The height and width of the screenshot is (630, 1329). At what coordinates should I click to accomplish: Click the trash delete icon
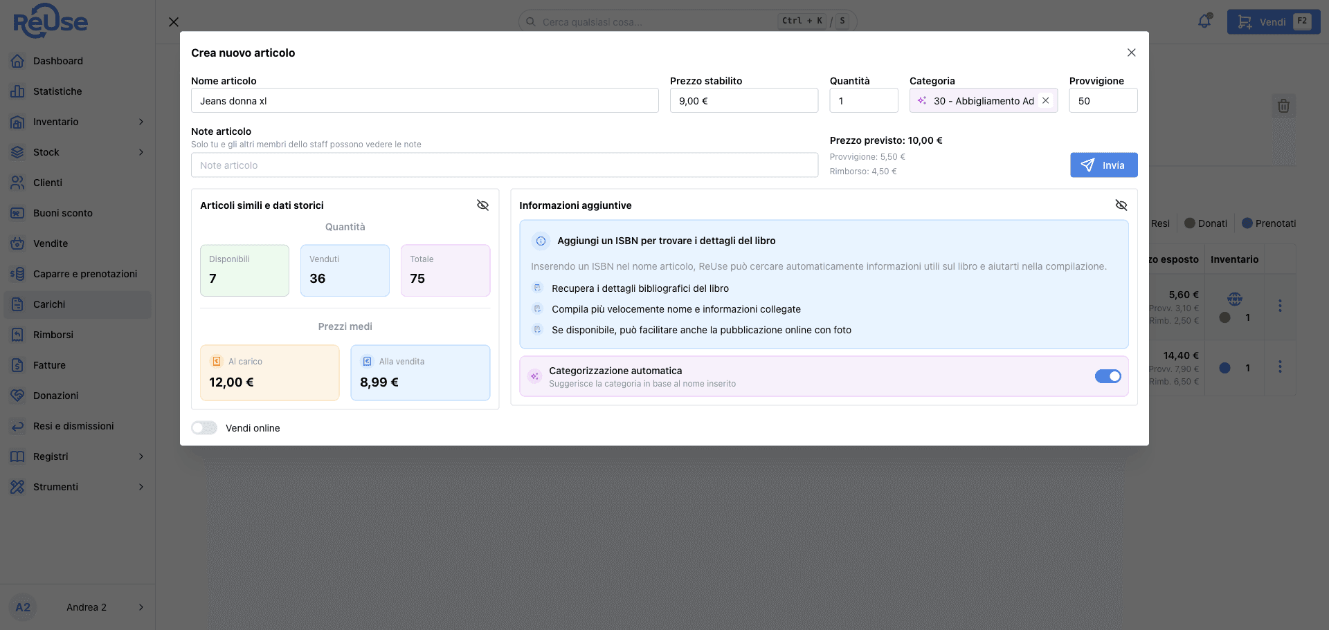coord(1283,106)
